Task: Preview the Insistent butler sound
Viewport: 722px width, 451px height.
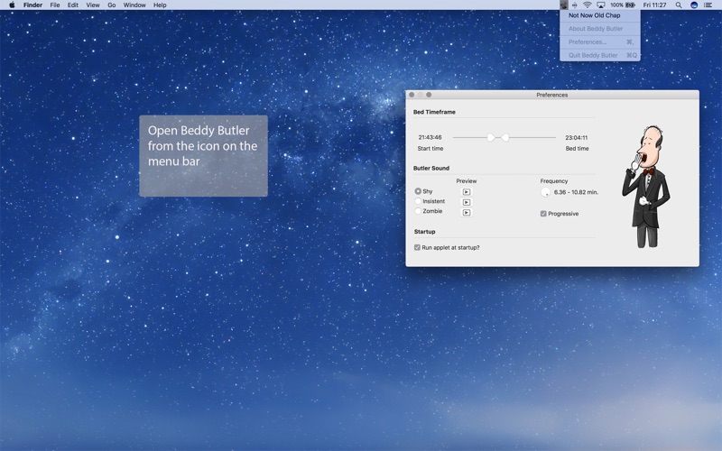Action: click(467, 202)
